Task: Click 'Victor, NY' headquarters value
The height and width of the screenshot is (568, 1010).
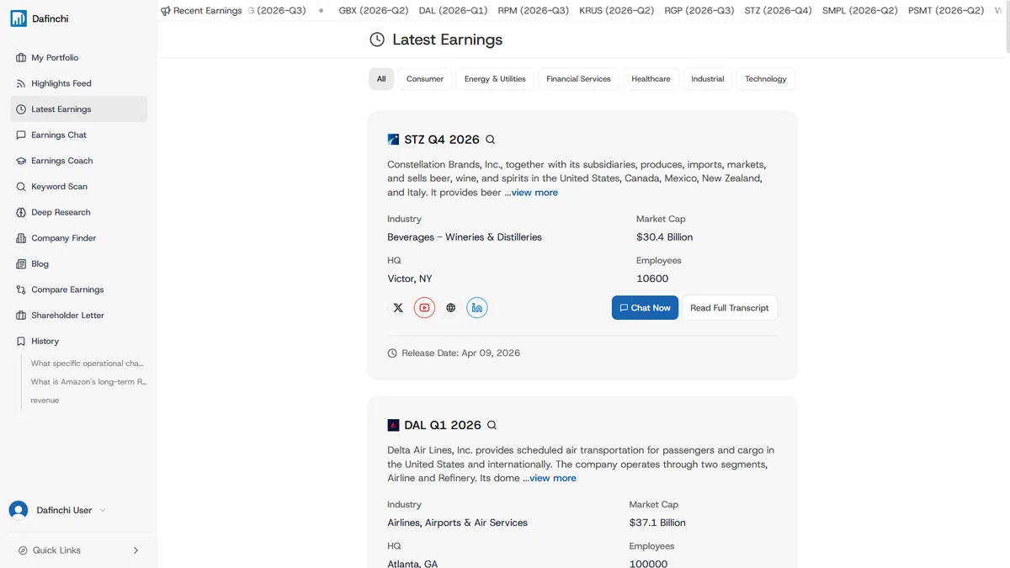Action: [x=410, y=279]
